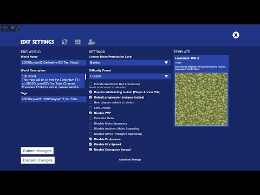Toggle Private World (Do Not Announce) checkbox

click(90, 84)
